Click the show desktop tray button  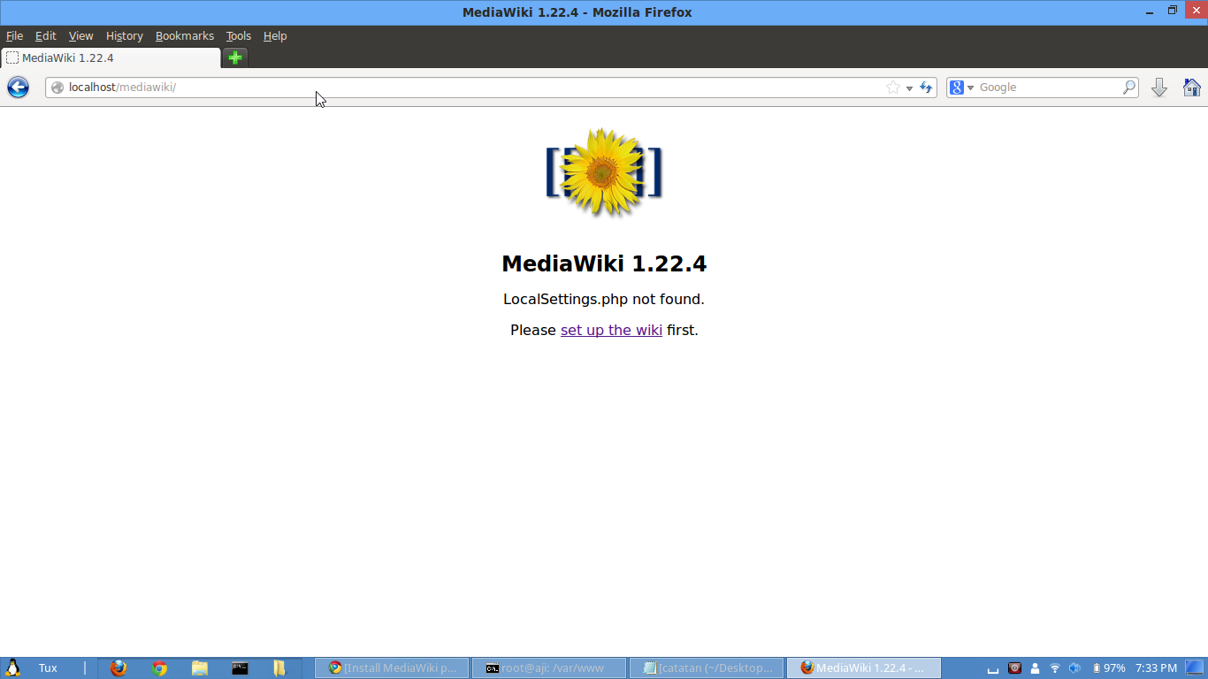click(1196, 668)
